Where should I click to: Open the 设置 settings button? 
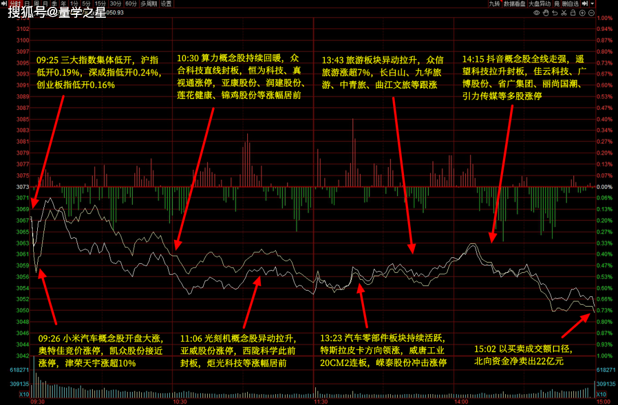pos(167,3)
